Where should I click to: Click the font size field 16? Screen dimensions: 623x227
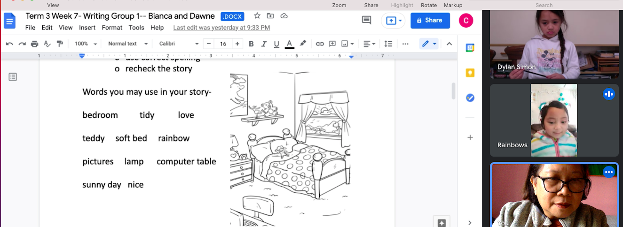coord(223,44)
